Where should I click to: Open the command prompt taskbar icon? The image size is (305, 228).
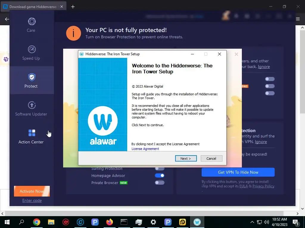click(124, 222)
